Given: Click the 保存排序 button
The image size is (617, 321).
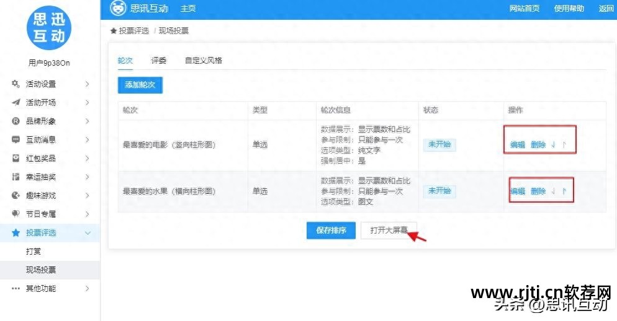Looking at the screenshot, I should click(x=331, y=231).
